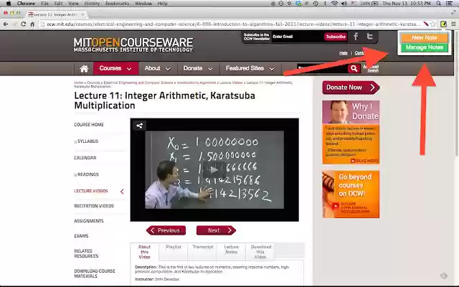
Task: Click the New Note button
Action: [x=424, y=37]
